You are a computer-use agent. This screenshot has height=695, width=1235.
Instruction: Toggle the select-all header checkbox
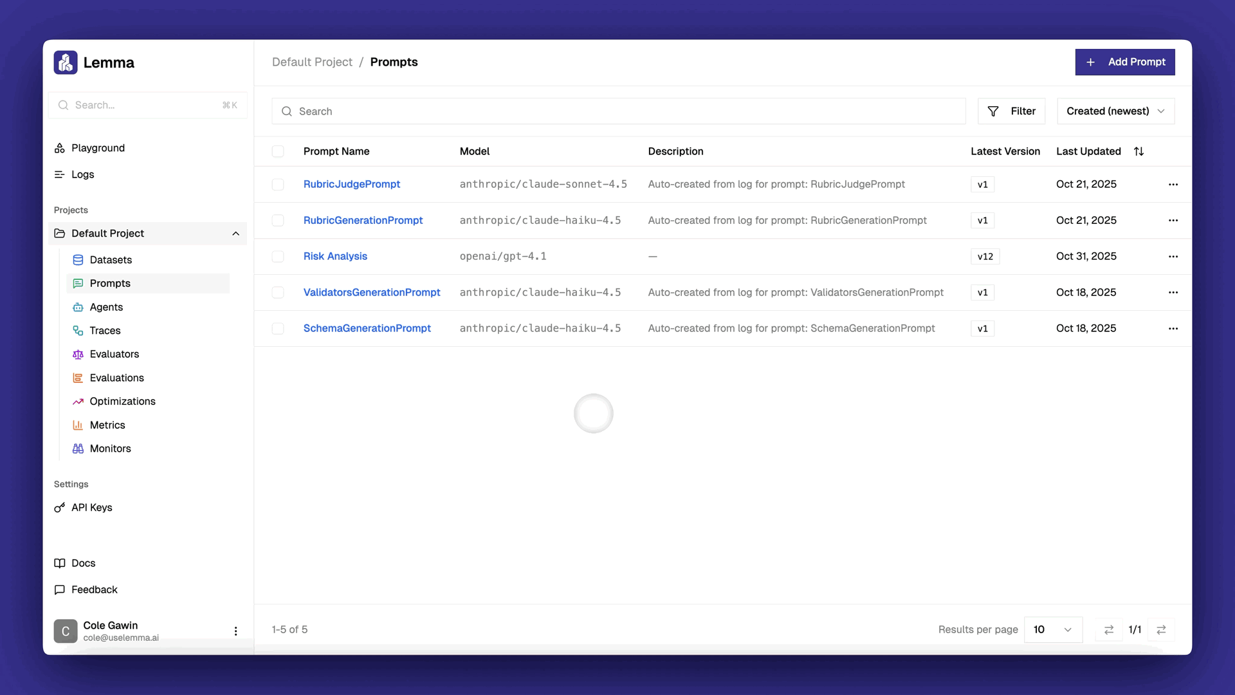[278, 151]
